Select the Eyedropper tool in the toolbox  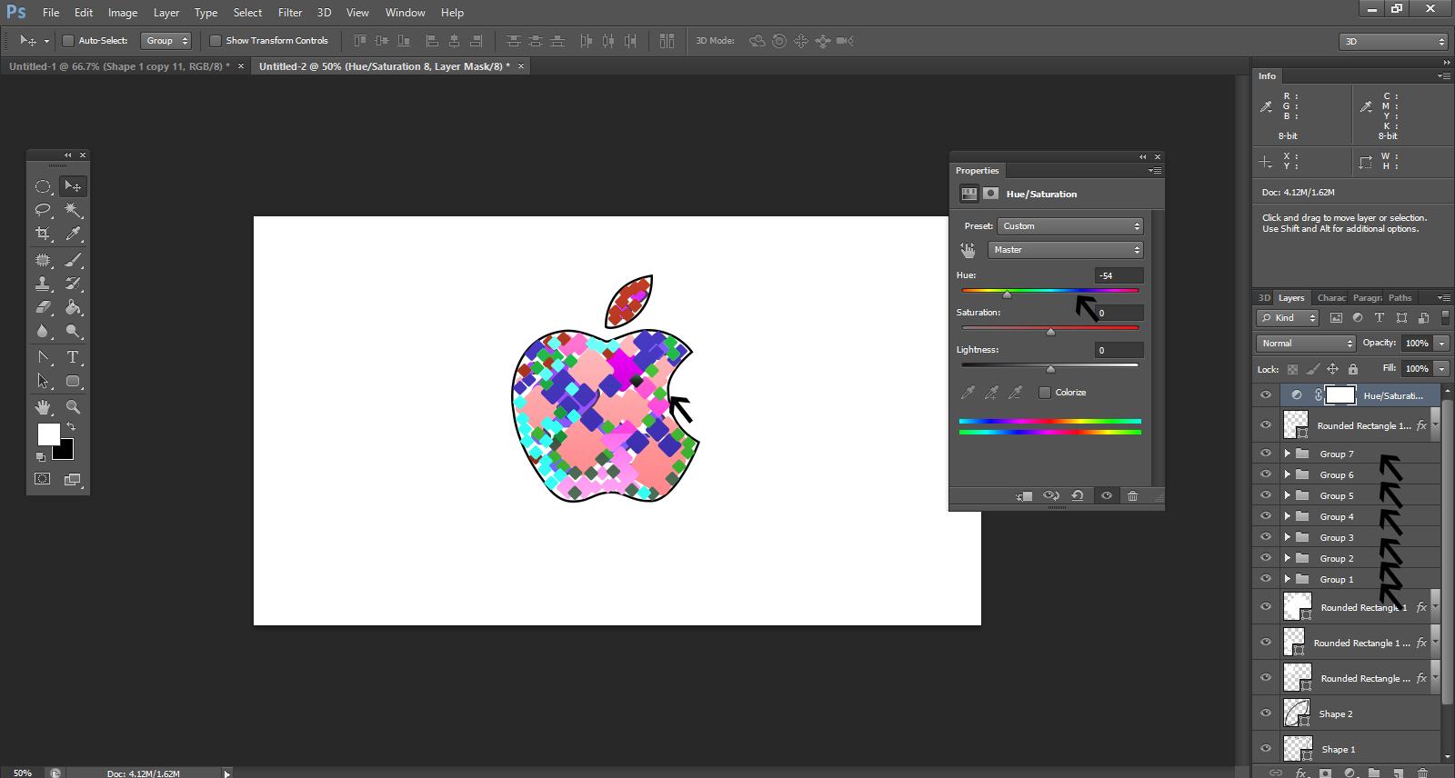coord(74,234)
